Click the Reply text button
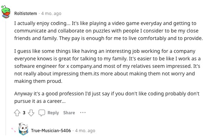This screenshot has height=140, width=208. click(x=53, y=113)
